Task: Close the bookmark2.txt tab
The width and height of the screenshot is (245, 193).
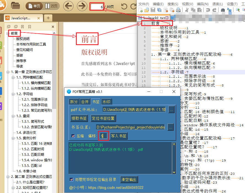Action: click(x=167, y=18)
